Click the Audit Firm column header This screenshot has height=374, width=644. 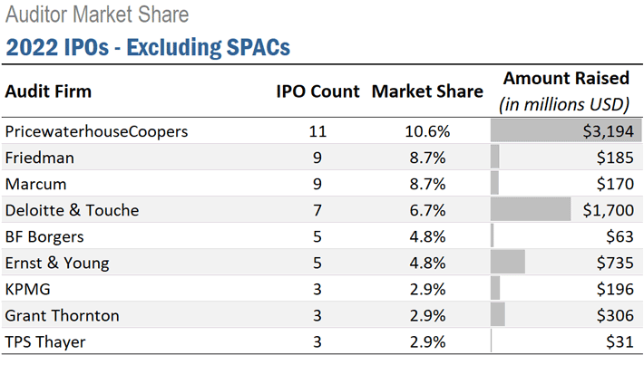48,91
